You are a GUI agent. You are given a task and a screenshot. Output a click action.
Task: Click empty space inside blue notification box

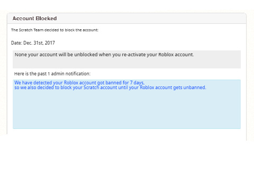(x=126, y=110)
